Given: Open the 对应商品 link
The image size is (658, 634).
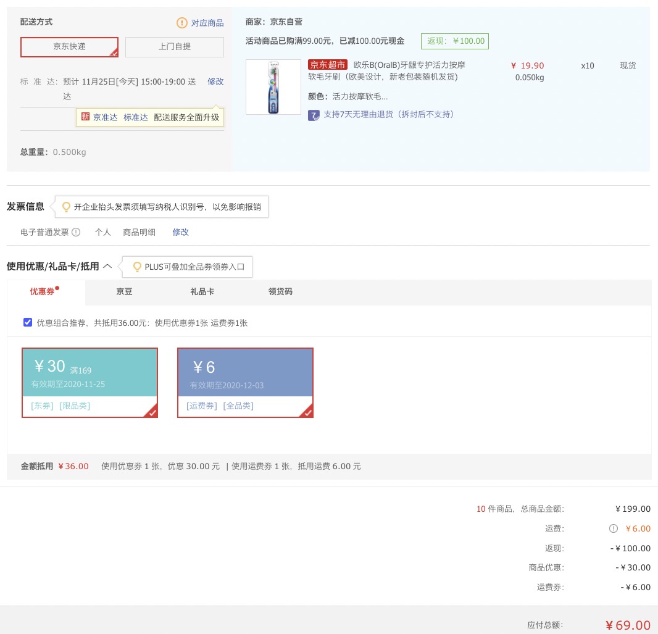Looking at the screenshot, I should click(207, 23).
